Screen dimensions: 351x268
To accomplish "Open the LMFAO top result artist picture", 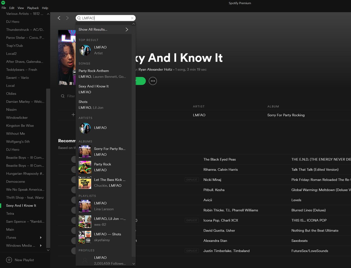I will click(85, 50).
